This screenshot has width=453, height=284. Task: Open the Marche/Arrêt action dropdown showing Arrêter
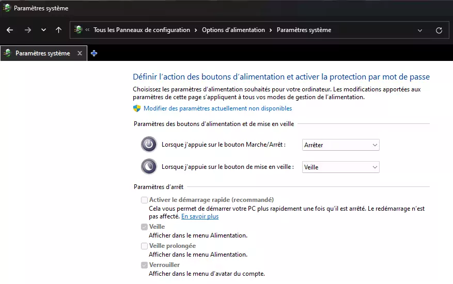coord(340,145)
